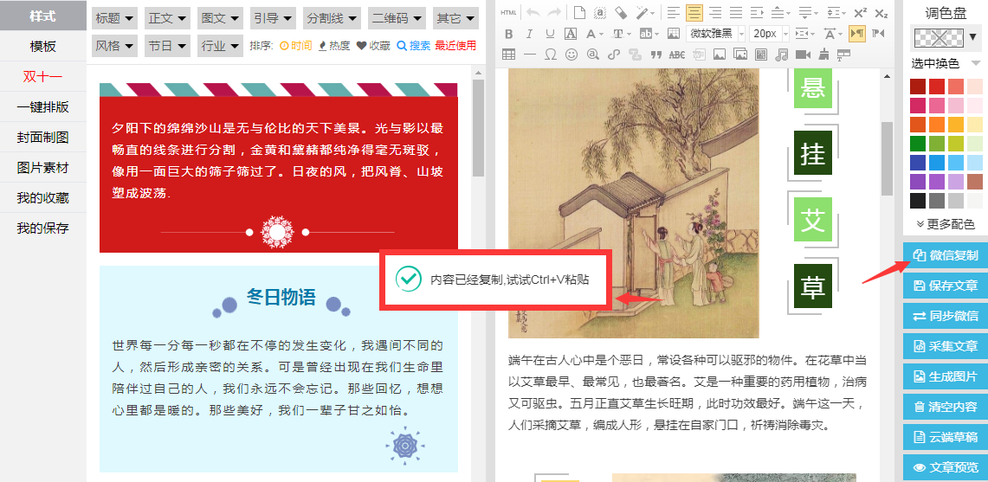988x482 pixels.
Task: Open the 双十一 sidebar item
Action: click(42, 76)
